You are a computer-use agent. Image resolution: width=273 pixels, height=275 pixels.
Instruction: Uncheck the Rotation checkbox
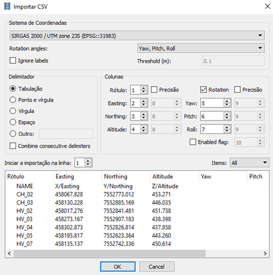[x=203, y=90]
